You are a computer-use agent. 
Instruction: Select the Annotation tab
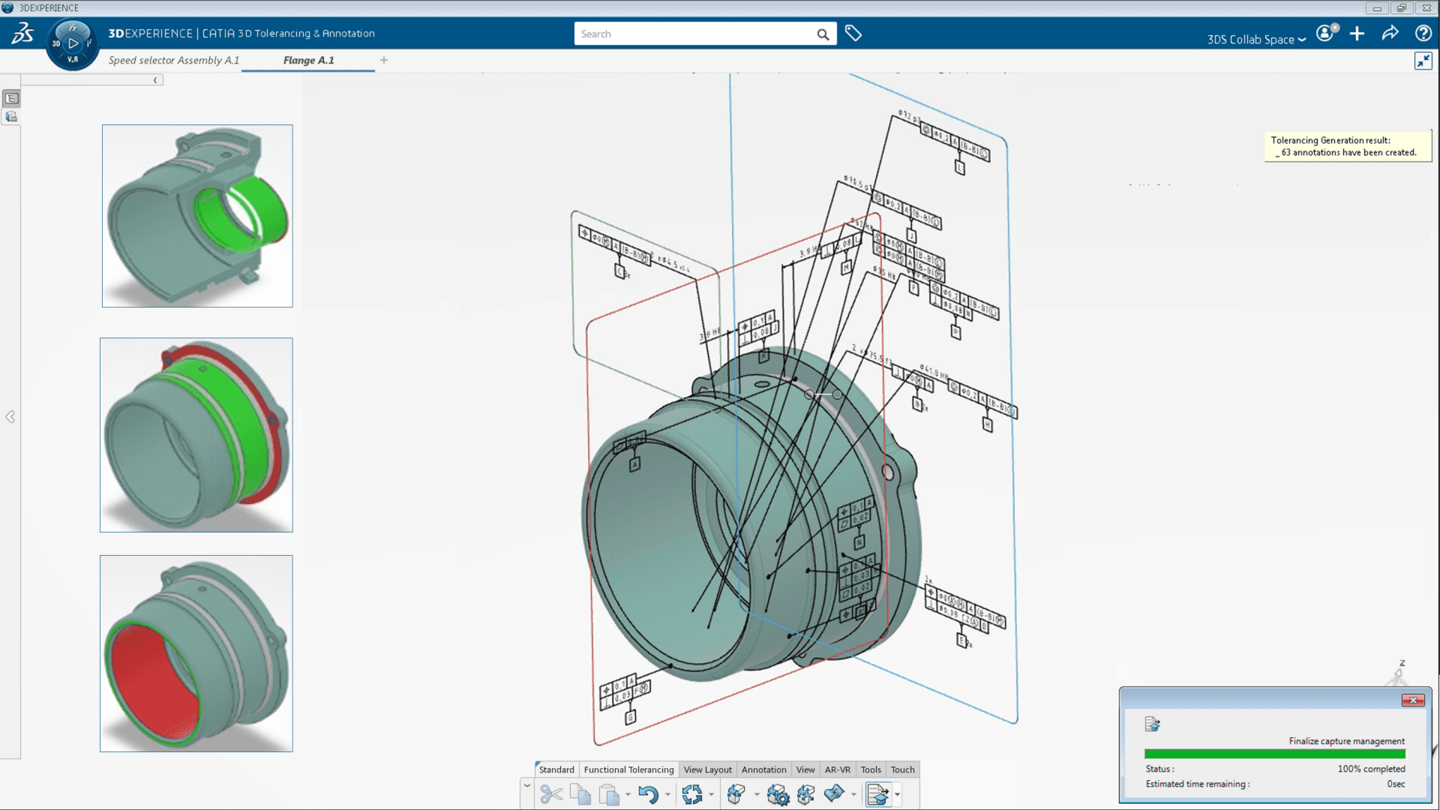763,769
